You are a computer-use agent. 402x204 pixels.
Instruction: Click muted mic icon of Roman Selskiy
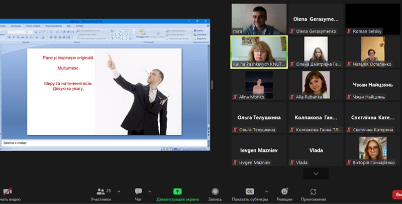(349, 31)
